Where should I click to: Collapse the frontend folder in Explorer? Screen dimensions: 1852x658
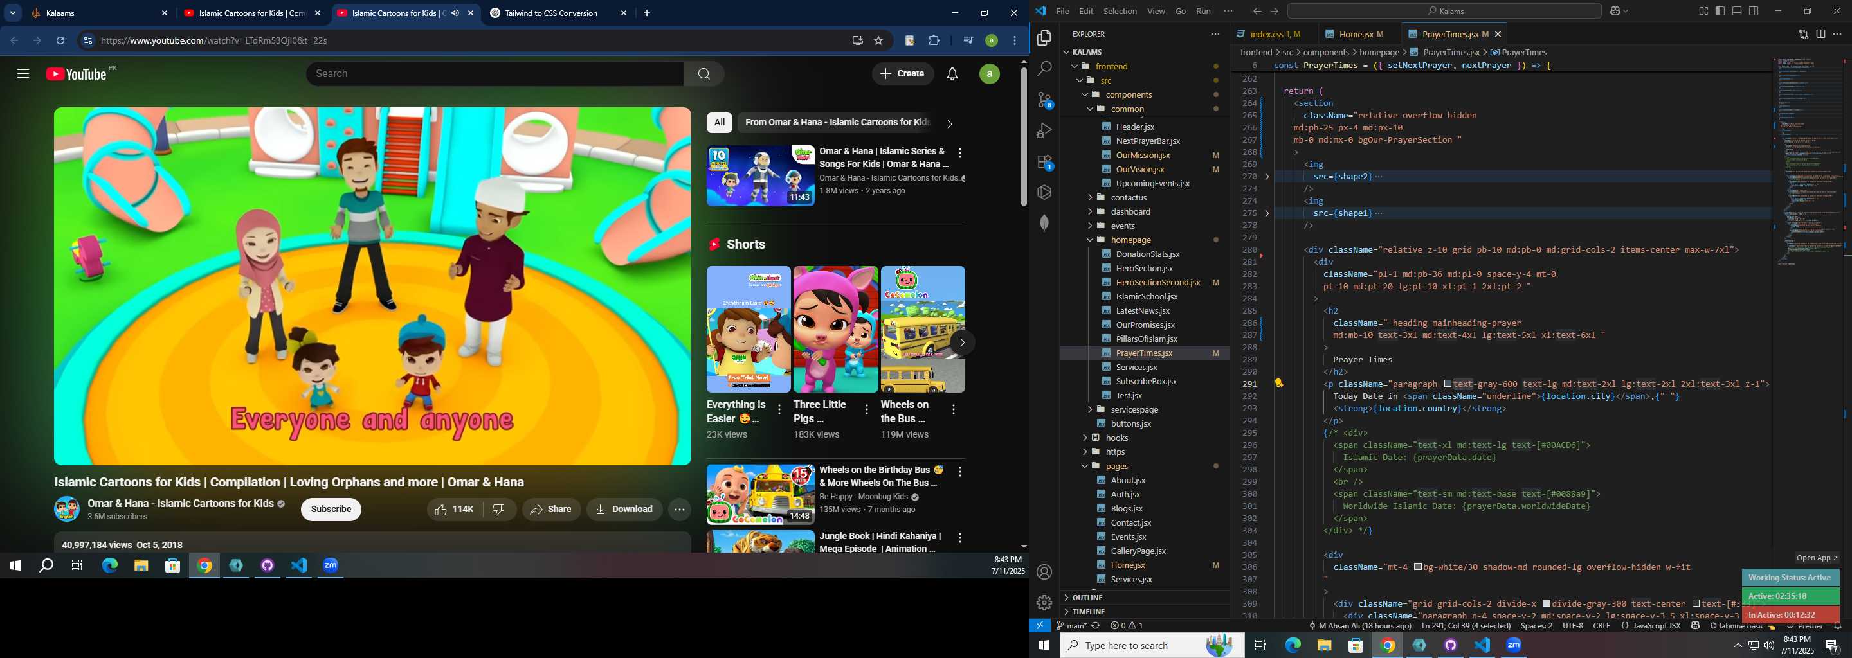(1074, 66)
